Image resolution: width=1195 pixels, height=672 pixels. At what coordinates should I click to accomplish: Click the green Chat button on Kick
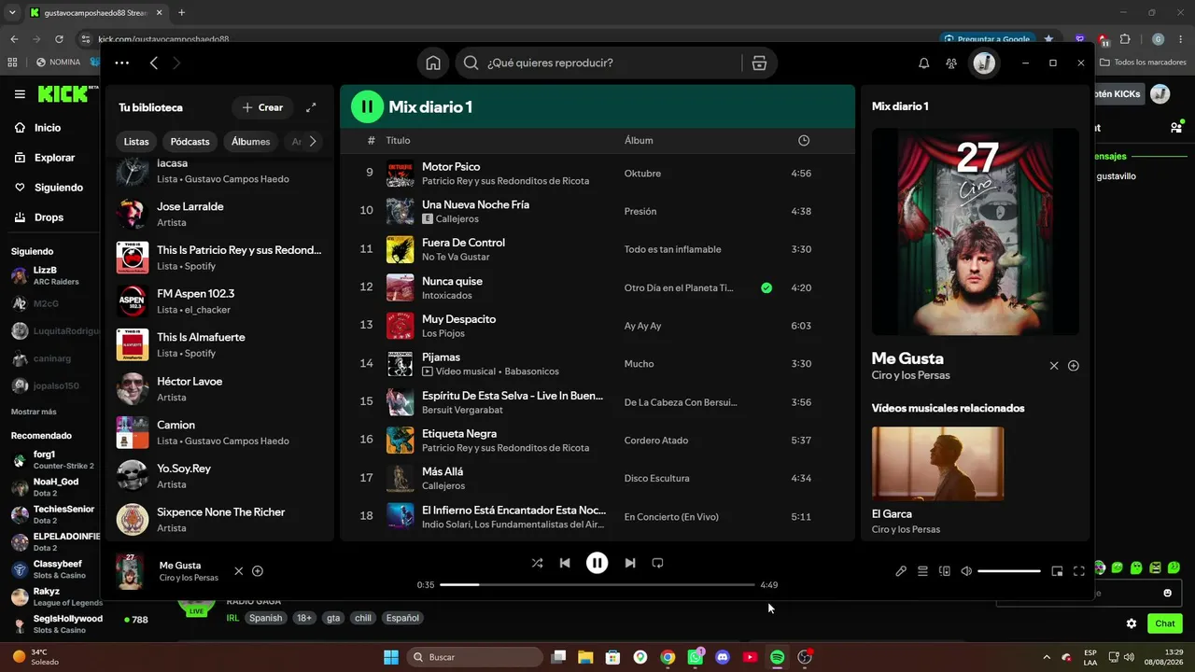[1165, 623]
